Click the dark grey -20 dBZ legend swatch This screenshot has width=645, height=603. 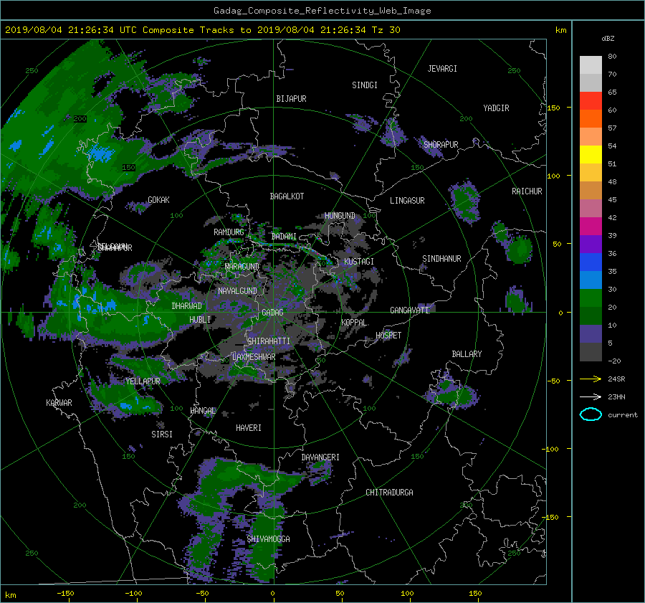[591, 351]
